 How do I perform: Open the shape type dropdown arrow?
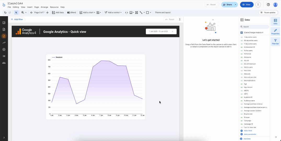[x=151, y=13]
